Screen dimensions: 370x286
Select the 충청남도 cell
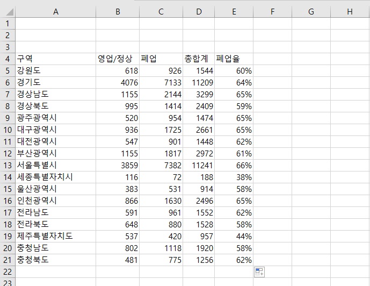56,248
